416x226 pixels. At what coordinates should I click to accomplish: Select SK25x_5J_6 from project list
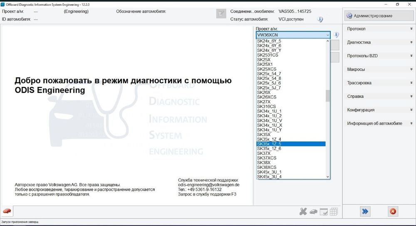[x=291, y=83]
